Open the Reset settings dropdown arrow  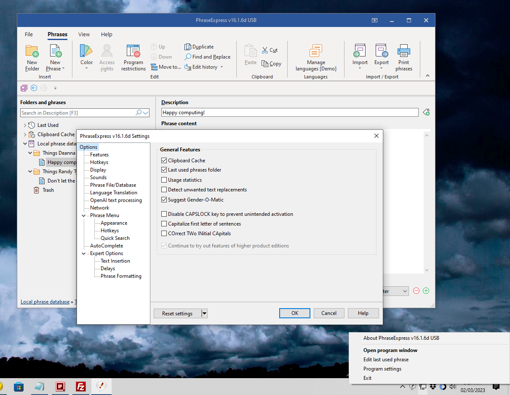point(204,313)
